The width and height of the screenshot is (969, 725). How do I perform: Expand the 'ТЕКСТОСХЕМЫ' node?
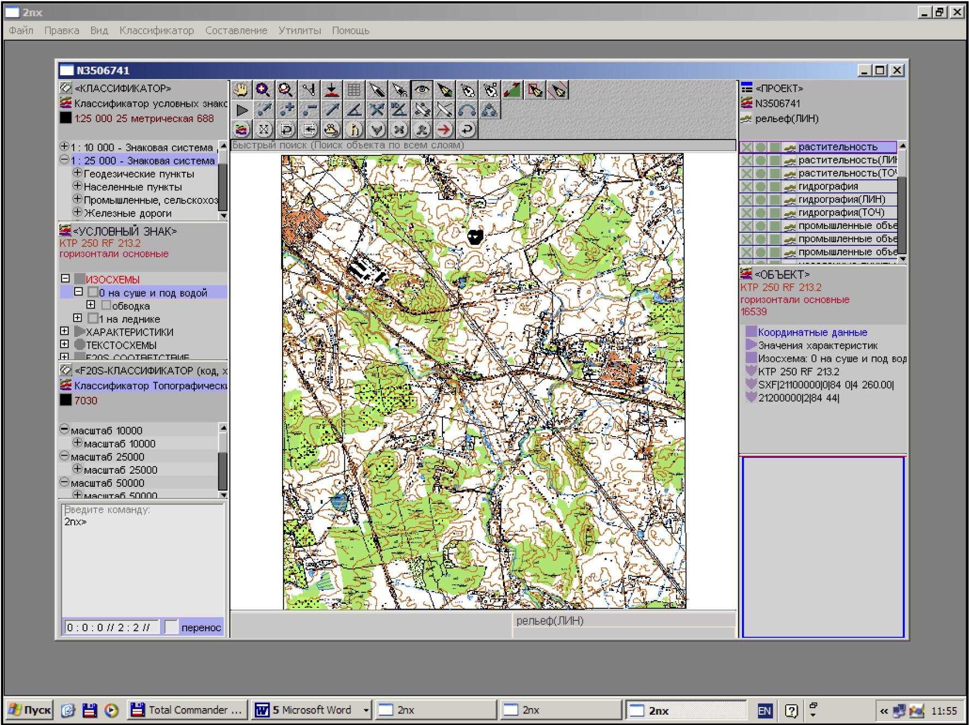tap(65, 345)
